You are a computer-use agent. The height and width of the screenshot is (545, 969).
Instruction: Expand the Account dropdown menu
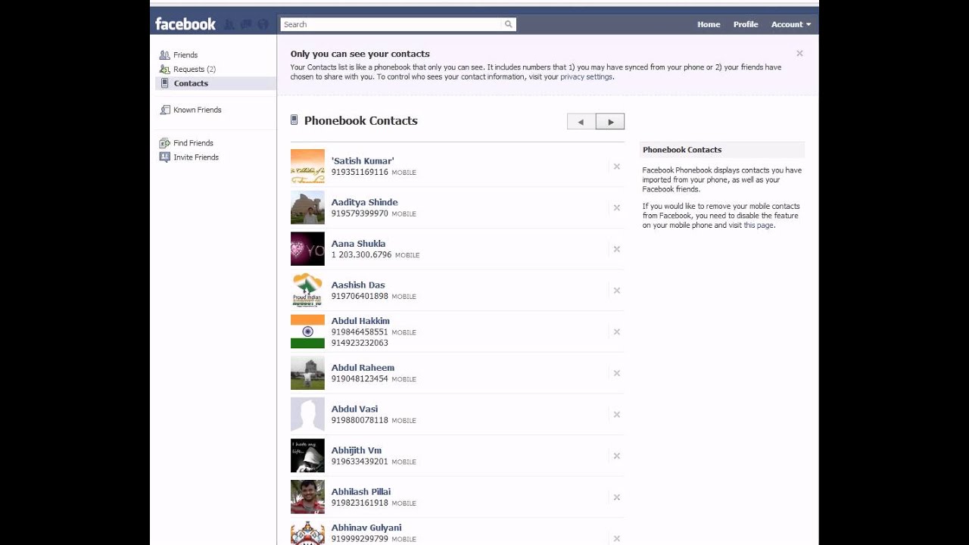point(791,24)
